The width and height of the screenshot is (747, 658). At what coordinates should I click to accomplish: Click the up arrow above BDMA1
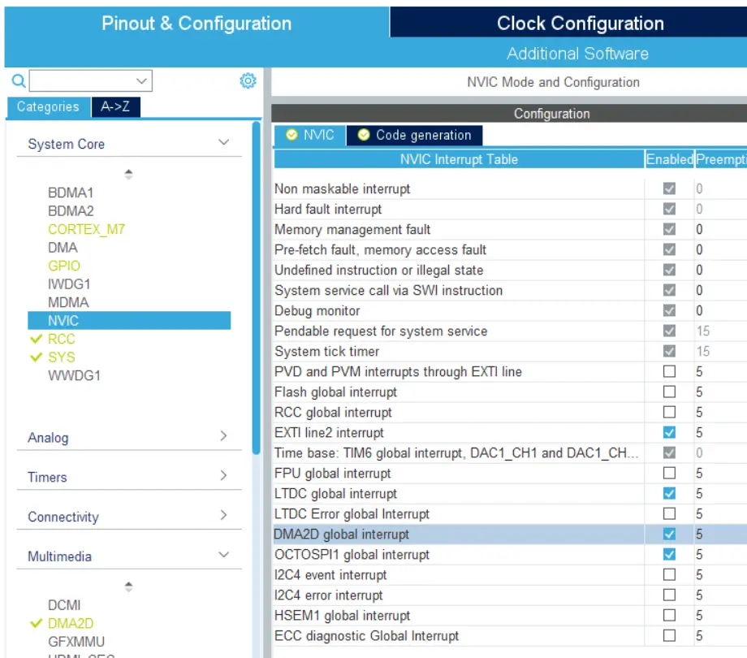click(x=128, y=174)
